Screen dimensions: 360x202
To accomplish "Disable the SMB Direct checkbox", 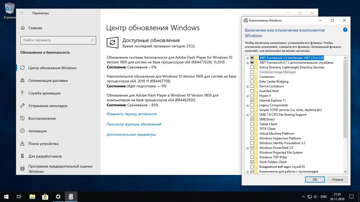I will (x=252, y=119).
